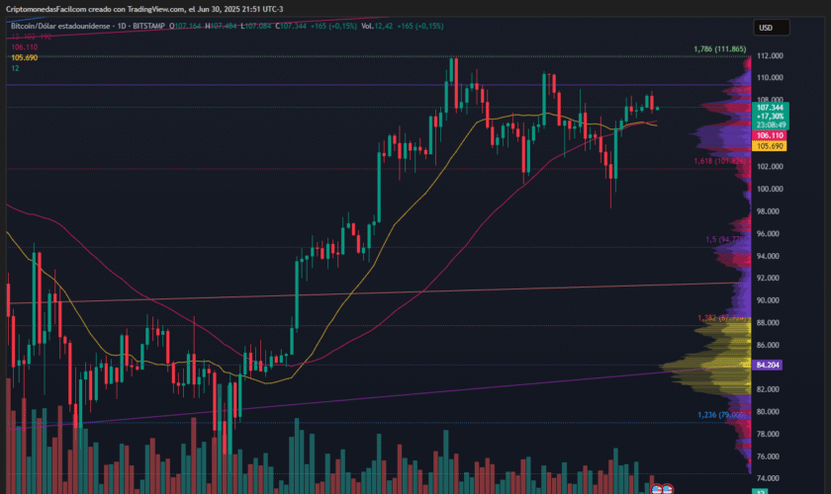Click the left US flag event marker
The image size is (831, 494).
pos(657,489)
